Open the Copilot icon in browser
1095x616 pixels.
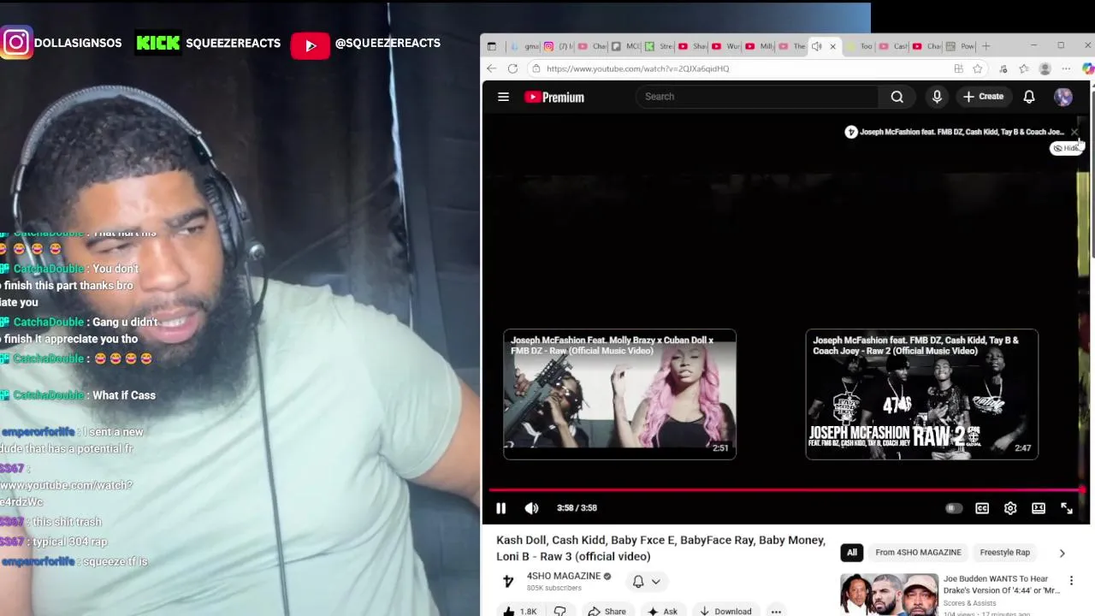1088,68
